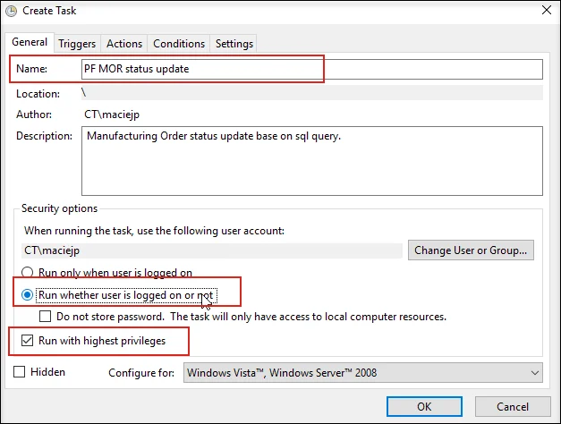Click the Create Task clock icon
This screenshot has width=561, height=424.
point(10,10)
